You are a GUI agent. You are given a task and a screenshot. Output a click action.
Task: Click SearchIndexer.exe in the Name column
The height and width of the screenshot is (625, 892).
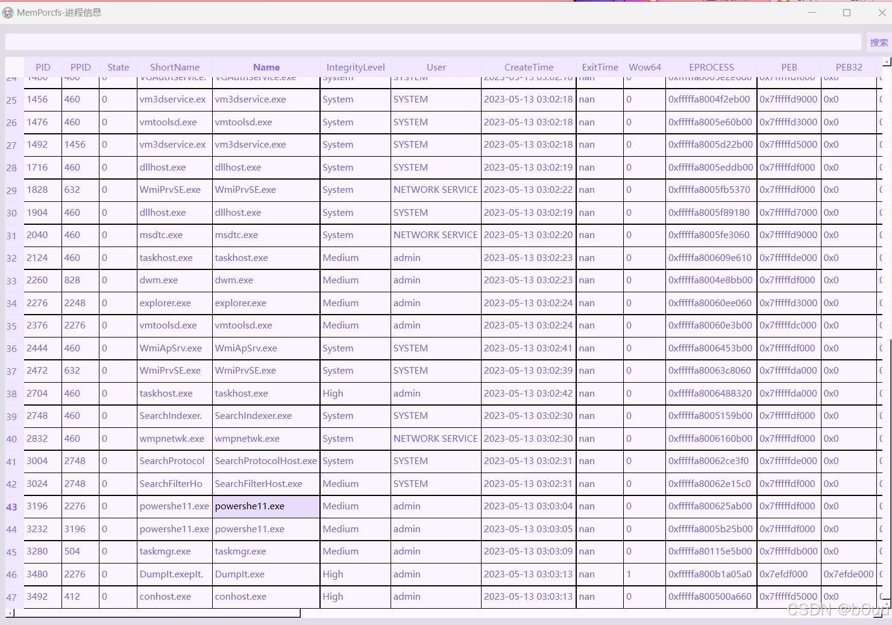point(266,416)
